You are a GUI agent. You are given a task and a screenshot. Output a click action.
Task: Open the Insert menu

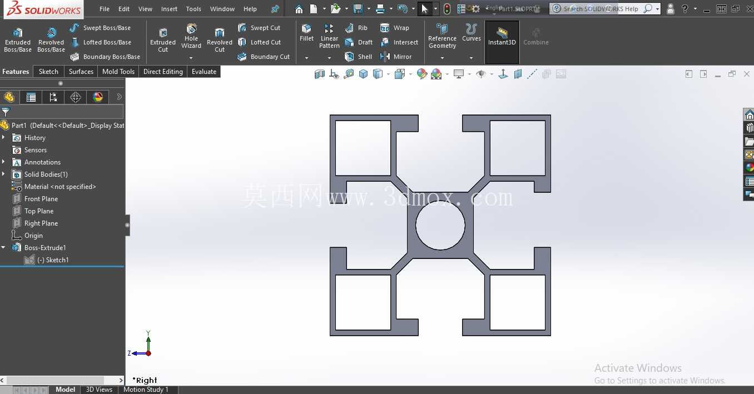(169, 9)
